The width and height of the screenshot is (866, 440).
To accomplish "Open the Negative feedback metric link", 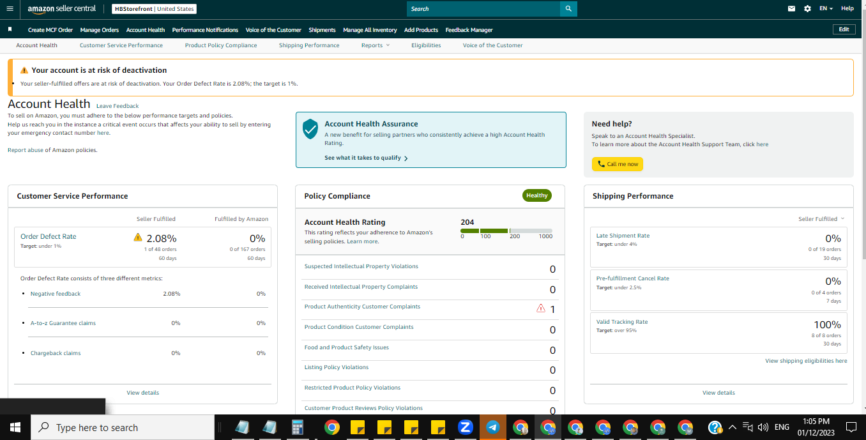I will pos(56,294).
